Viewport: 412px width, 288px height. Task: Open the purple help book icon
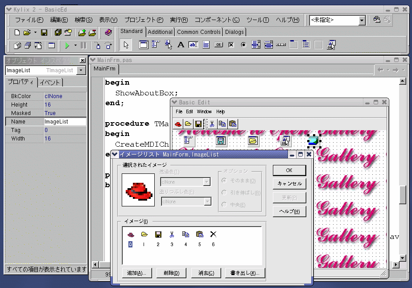tap(108, 32)
